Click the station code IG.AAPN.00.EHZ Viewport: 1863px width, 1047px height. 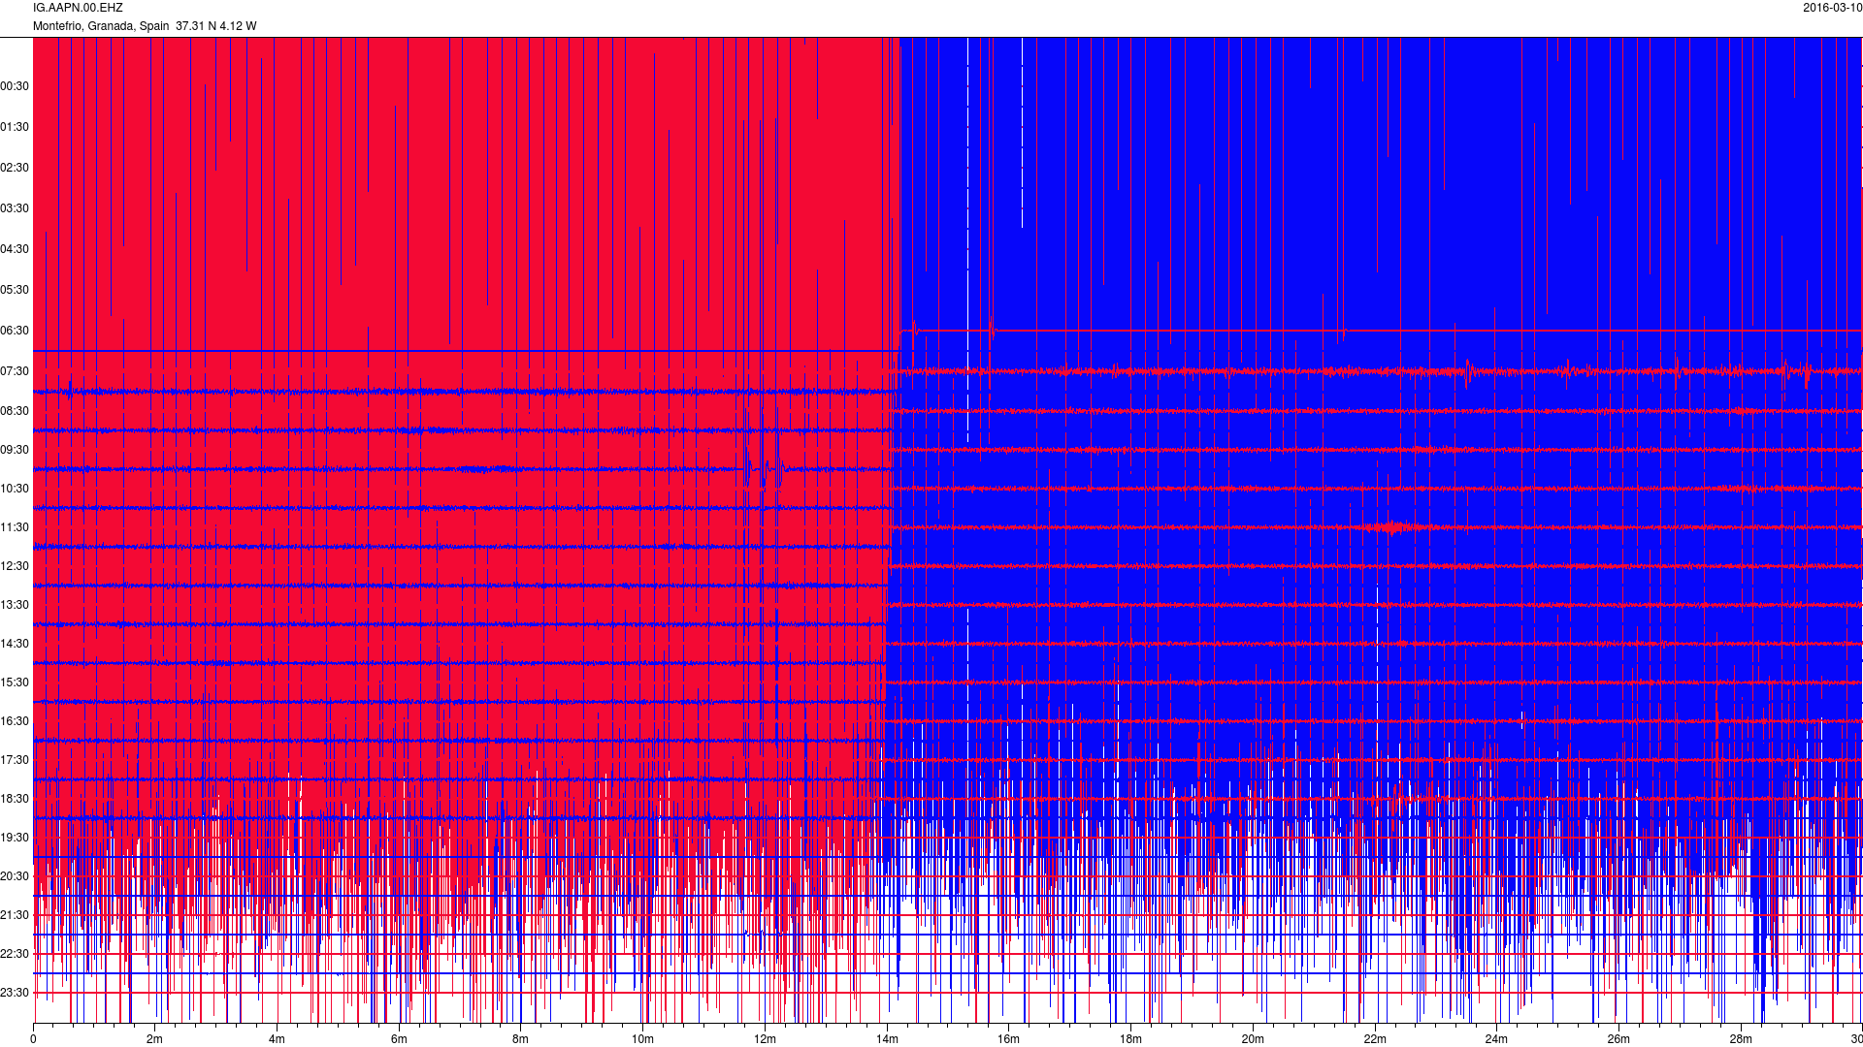[78, 8]
